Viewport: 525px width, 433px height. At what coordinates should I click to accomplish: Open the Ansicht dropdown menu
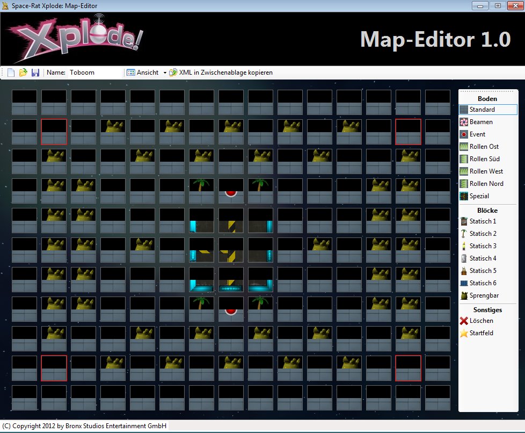[143, 73]
